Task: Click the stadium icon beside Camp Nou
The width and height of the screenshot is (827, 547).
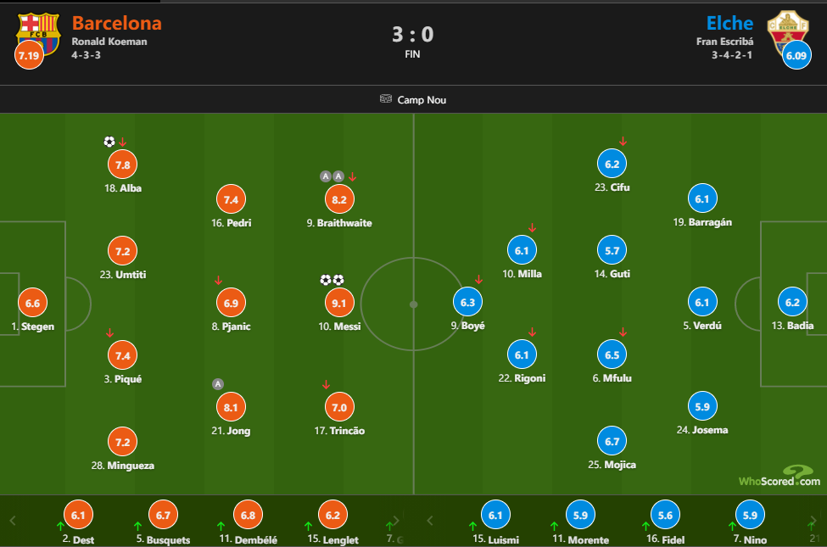Action: [386, 98]
